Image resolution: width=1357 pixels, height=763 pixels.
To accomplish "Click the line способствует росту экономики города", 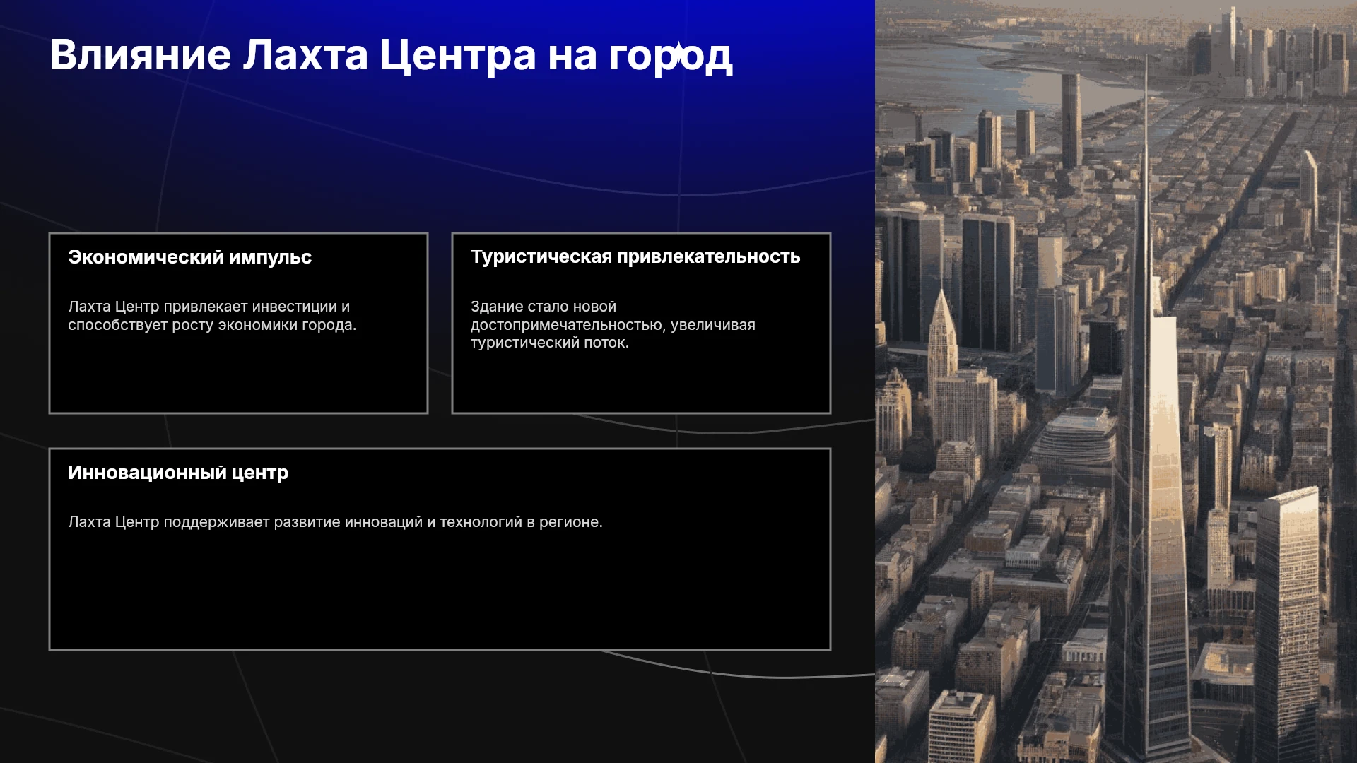I will click(212, 325).
